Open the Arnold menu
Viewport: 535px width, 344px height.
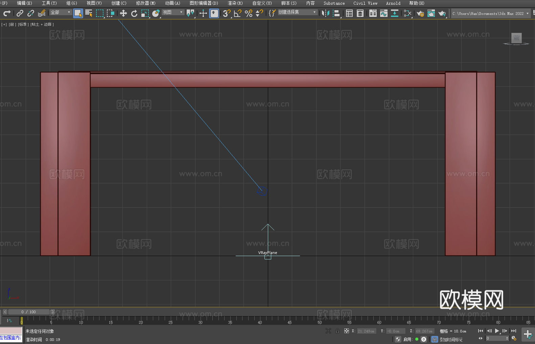coord(393,3)
